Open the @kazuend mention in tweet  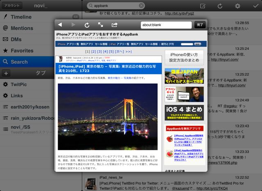(x=180, y=188)
